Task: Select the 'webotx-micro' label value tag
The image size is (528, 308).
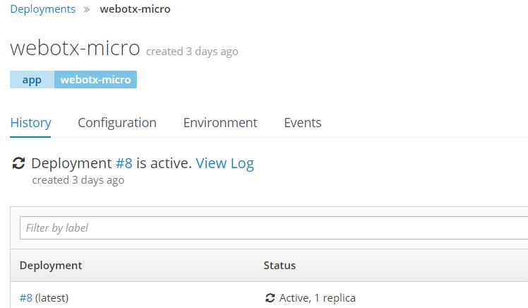Action: click(95, 80)
